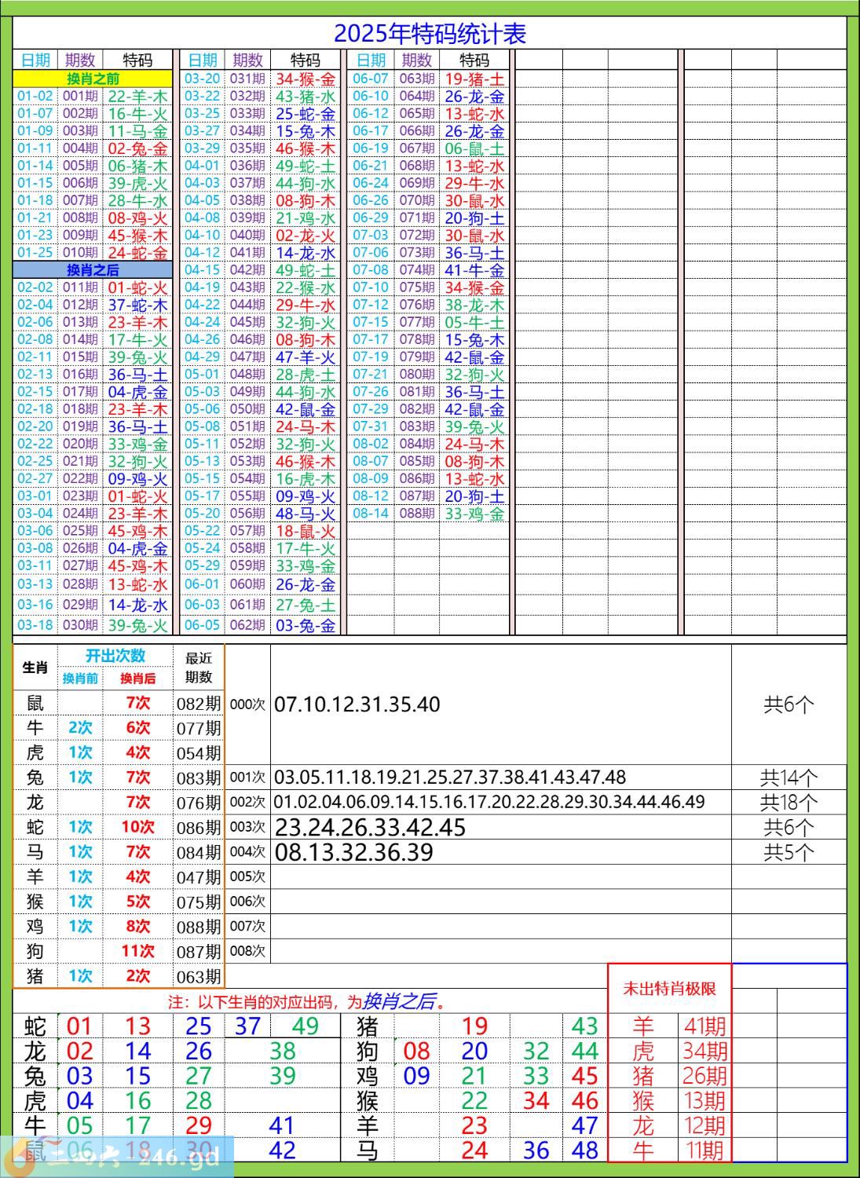
Task: Click the 开出次数 column header
Action: pyautogui.click(x=115, y=657)
